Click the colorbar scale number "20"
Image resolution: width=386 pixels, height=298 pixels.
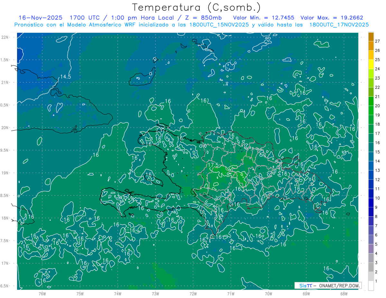[x=378, y=106]
